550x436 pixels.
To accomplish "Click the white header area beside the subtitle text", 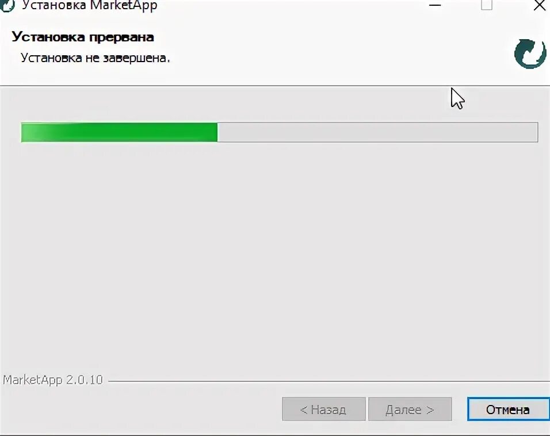I will (333, 58).
